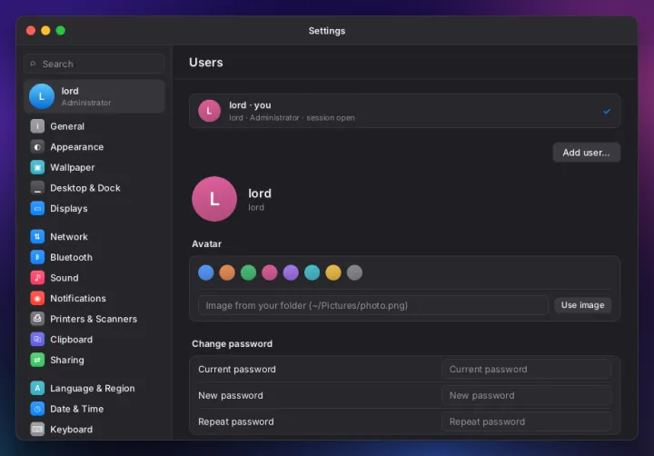Select Printers & Scanners icon in sidebar
Viewport: 654px width, 456px height.
point(37,319)
